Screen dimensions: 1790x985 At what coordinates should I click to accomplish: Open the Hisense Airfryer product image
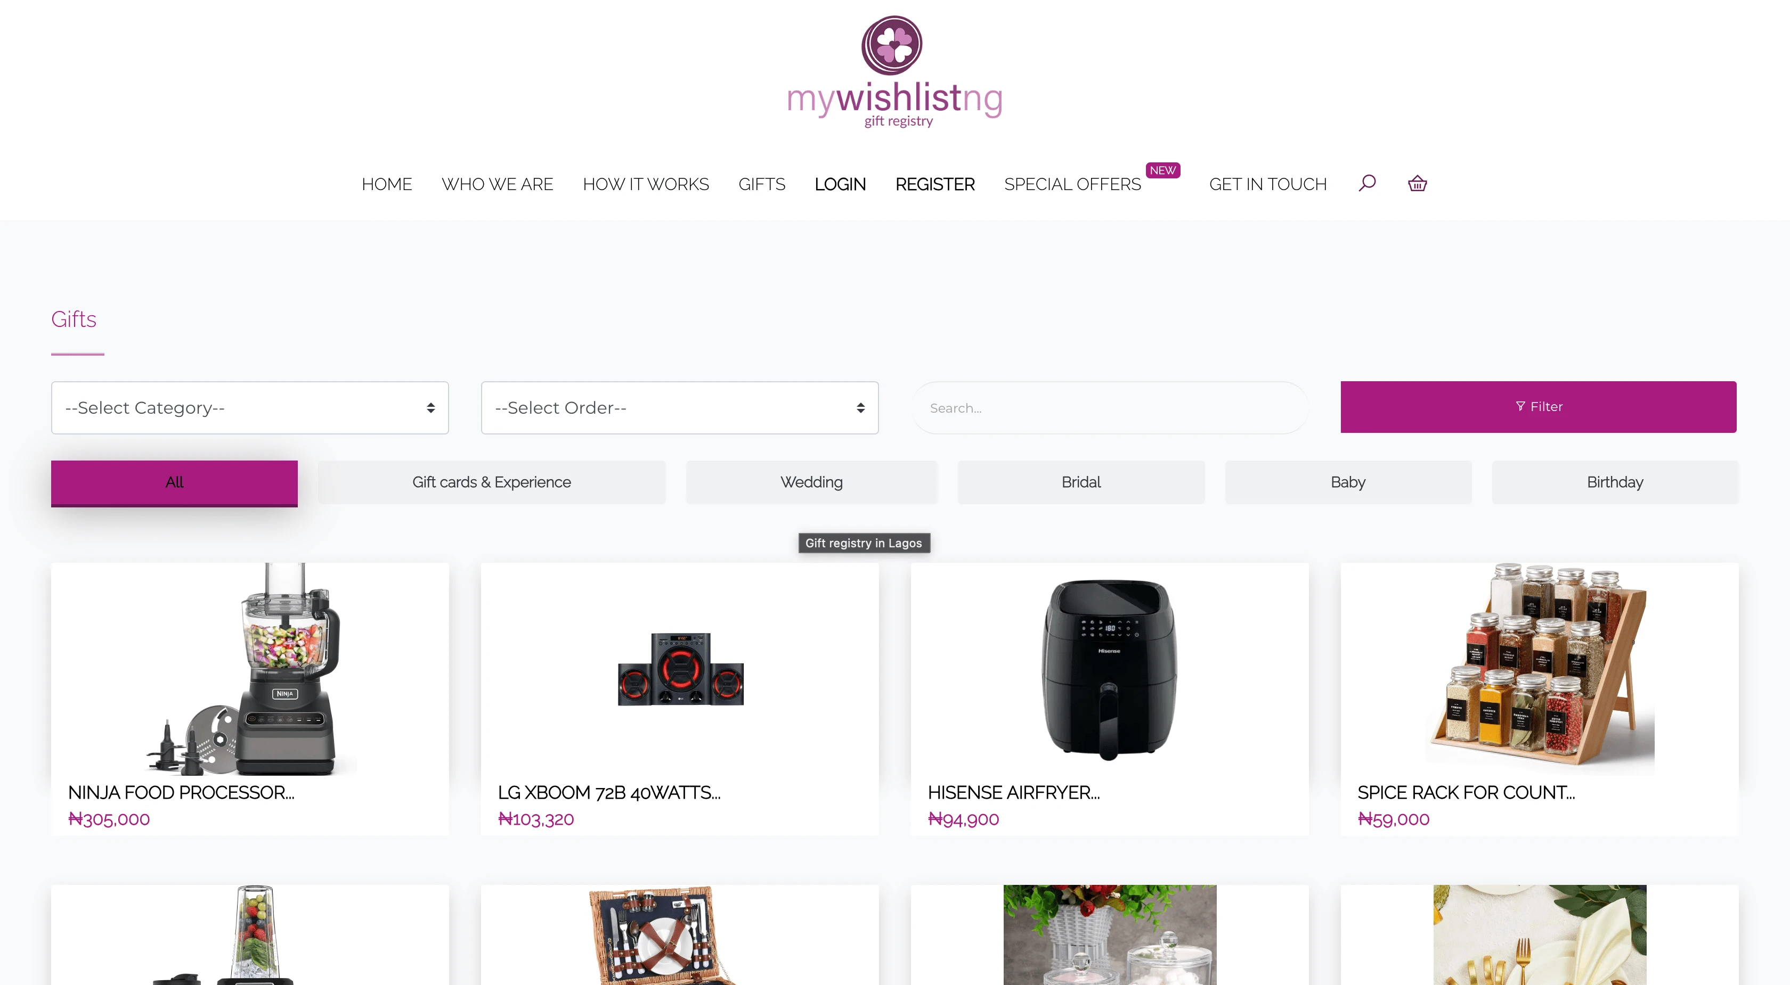click(1110, 669)
